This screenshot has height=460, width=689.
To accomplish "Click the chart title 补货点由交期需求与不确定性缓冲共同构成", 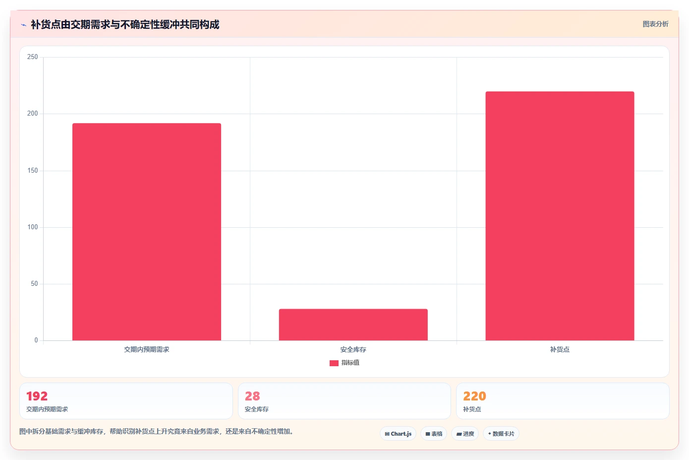I will pyautogui.click(x=125, y=25).
